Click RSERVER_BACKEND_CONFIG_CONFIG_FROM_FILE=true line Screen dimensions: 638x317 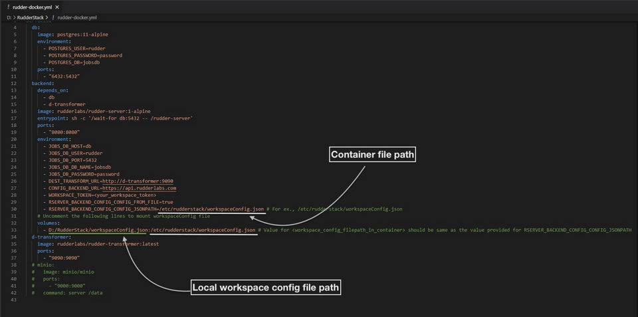click(108, 202)
